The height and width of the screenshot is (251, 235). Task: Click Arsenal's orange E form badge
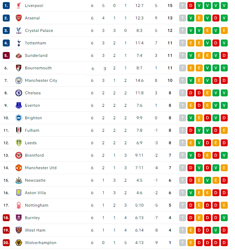tap(199, 18)
